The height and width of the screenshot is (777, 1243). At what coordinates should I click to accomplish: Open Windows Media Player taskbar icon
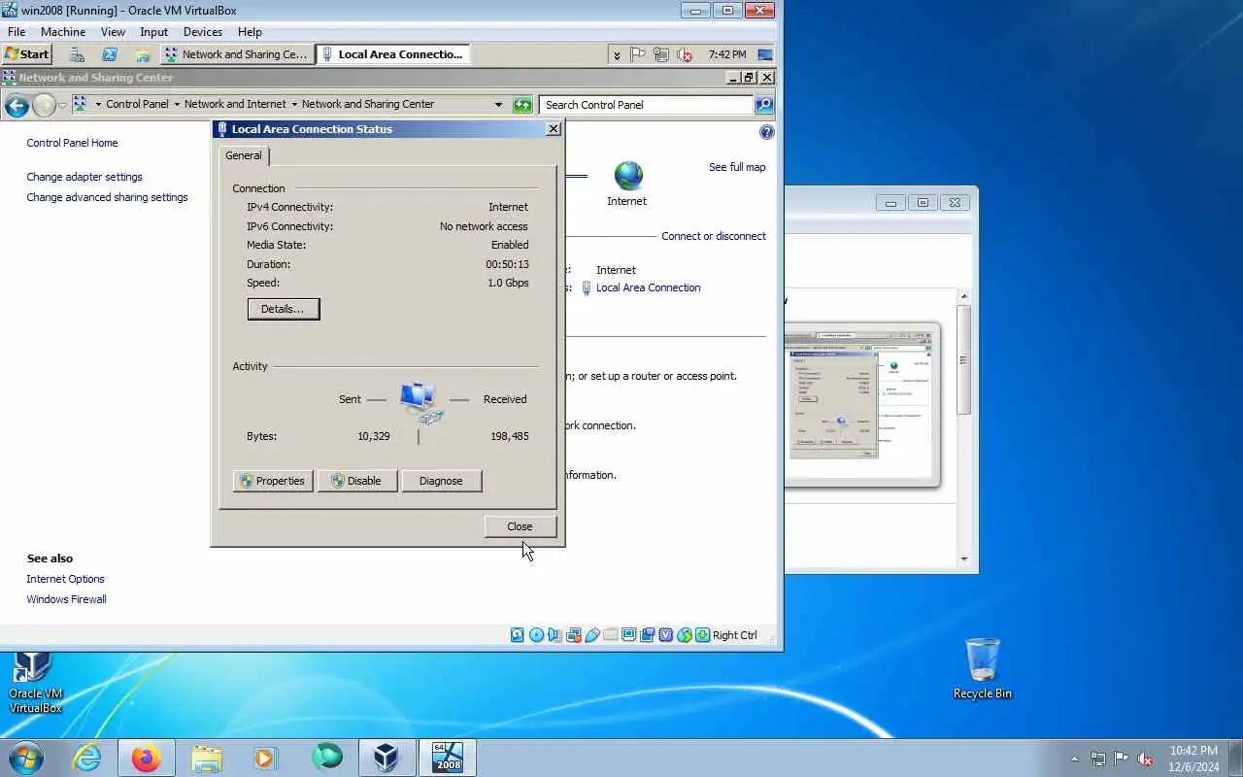click(x=265, y=758)
